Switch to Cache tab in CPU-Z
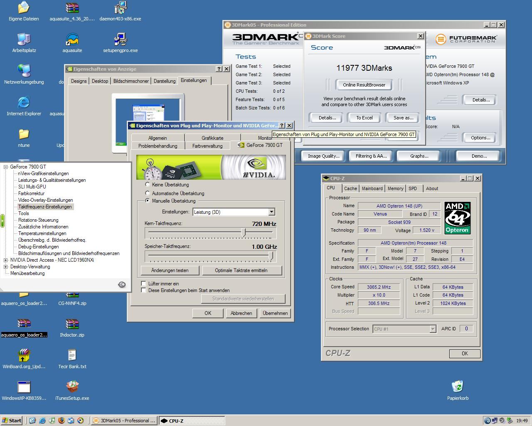 (350, 188)
